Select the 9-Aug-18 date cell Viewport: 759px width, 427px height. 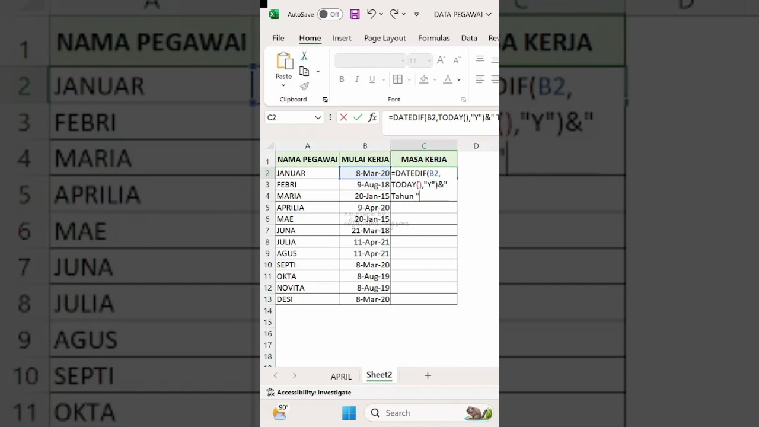point(365,184)
